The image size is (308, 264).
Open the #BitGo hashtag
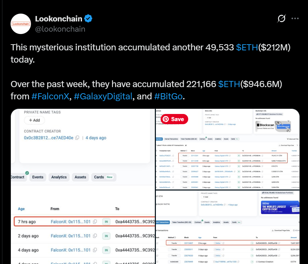168,96
